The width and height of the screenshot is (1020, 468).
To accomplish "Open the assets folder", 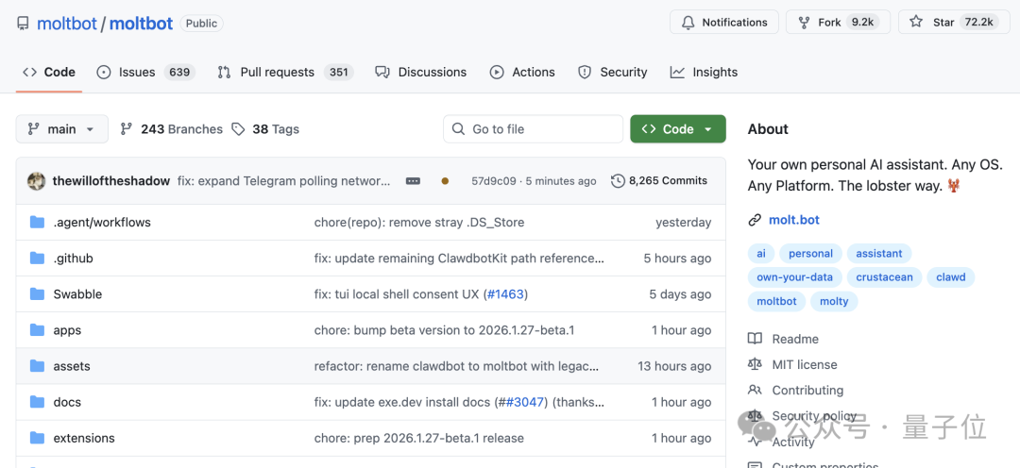I will coord(72,366).
